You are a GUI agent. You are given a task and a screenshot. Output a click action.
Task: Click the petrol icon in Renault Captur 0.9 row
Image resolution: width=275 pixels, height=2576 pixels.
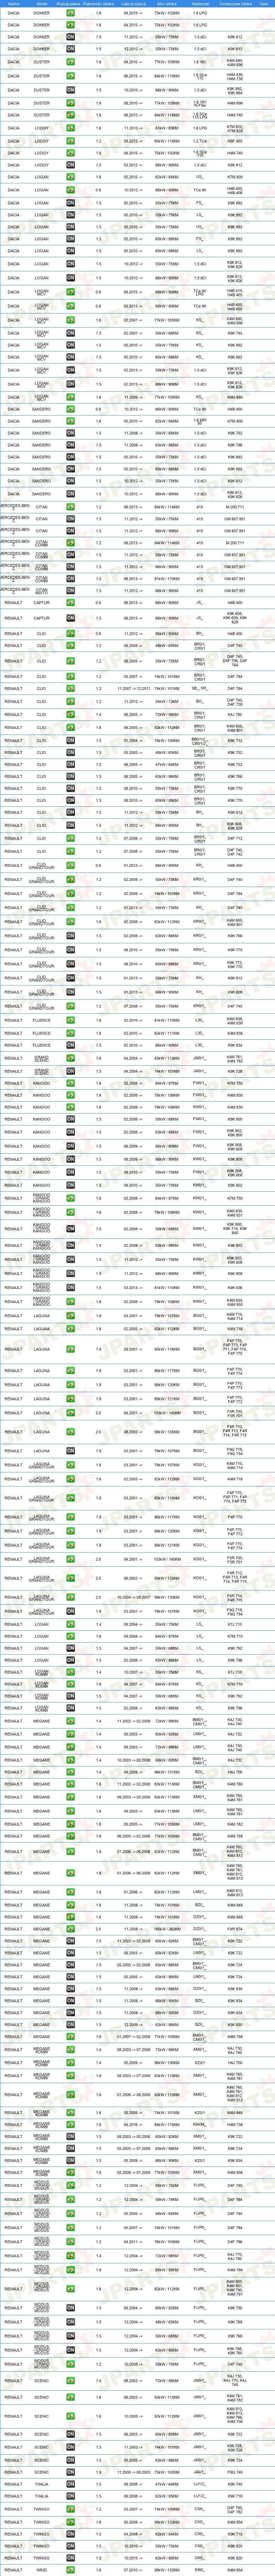pos(70,603)
